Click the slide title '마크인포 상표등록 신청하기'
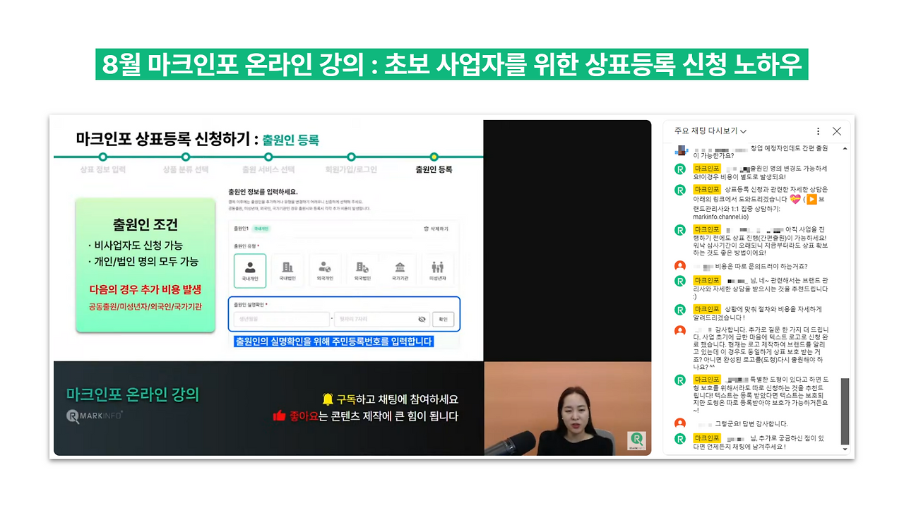The width and height of the screenshot is (904, 508). tap(163, 140)
